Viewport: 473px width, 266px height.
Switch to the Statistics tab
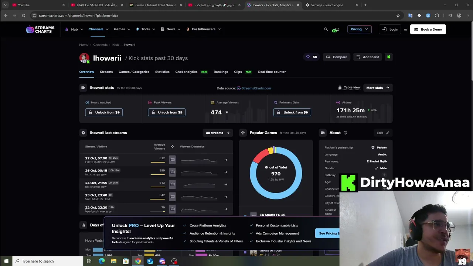click(162, 72)
